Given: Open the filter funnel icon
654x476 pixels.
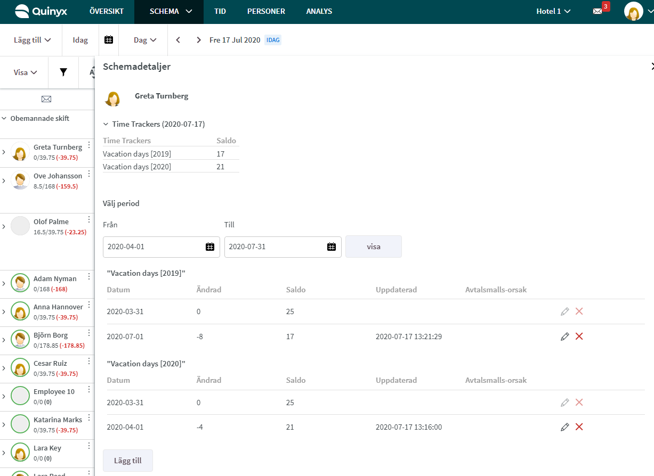Looking at the screenshot, I should (63, 72).
